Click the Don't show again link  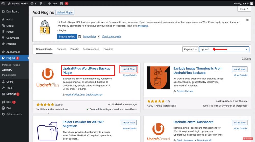(111, 37)
